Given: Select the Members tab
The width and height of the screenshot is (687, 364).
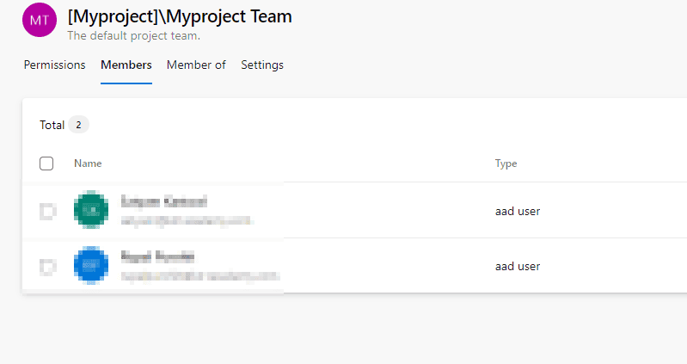Looking at the screenshot, I should coord(126,65).
